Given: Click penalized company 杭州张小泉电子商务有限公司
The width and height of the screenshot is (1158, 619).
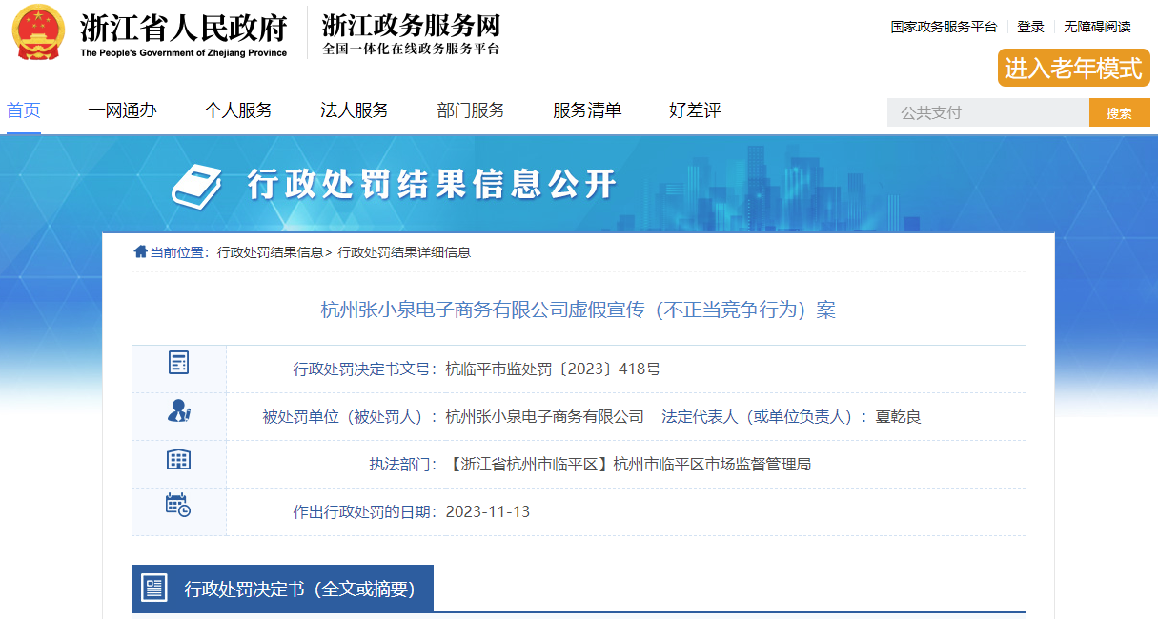Looking at the screenshot, I should pos(545,417).
